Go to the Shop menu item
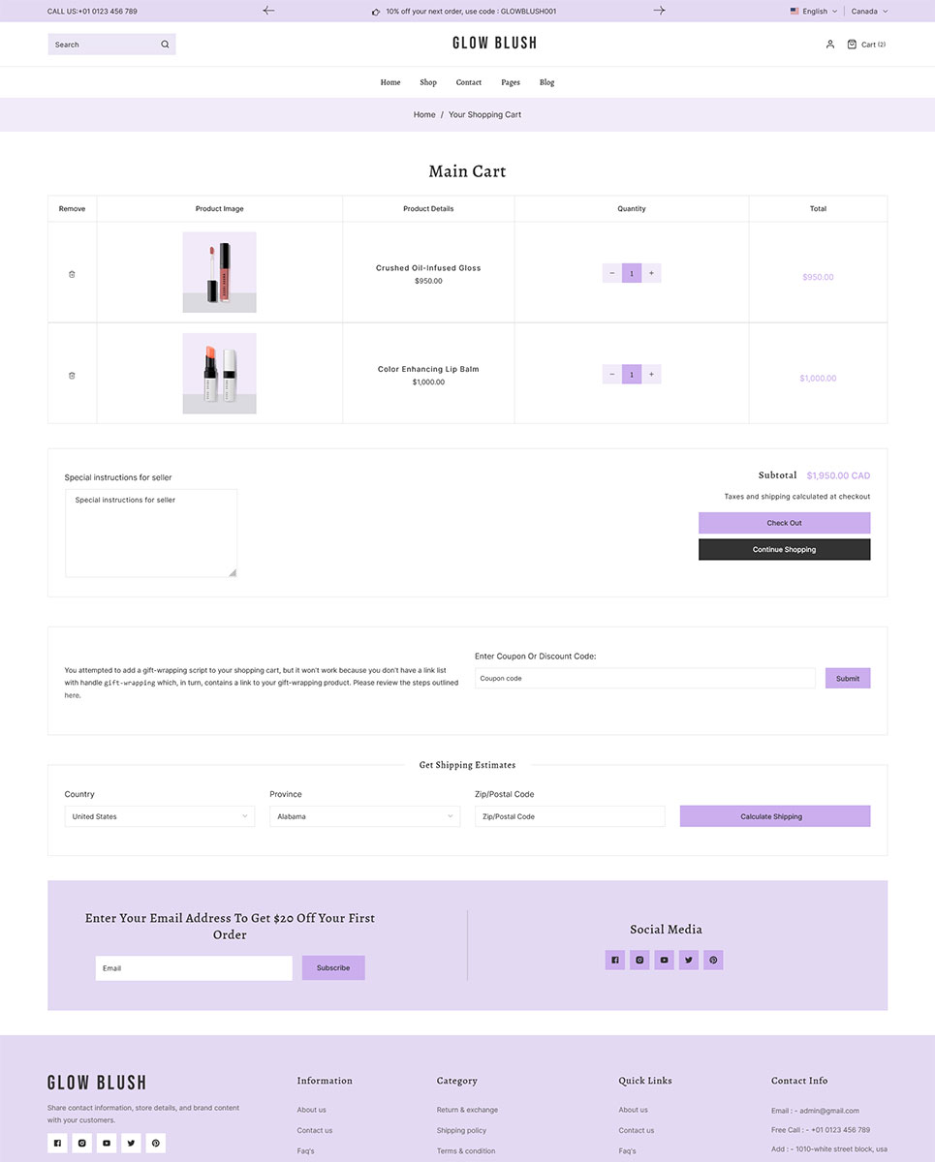The image size is (935, 1162). (428, 82)
